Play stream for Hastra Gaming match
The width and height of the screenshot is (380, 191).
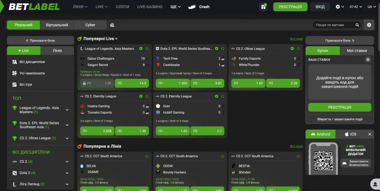click(141, 96)
